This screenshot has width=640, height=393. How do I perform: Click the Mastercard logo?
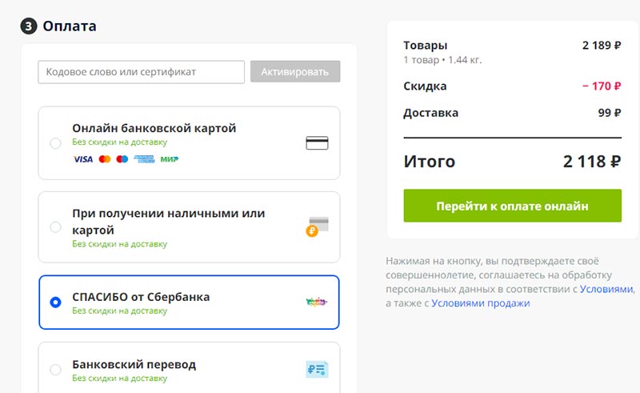pos(104,159)
